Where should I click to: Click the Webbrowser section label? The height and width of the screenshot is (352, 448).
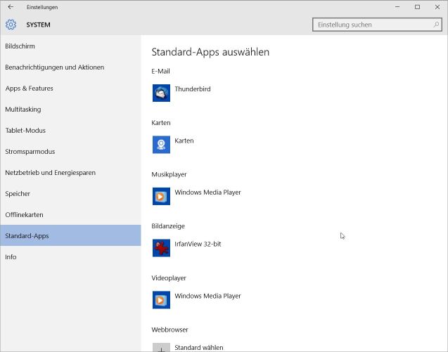coord(169,330)
